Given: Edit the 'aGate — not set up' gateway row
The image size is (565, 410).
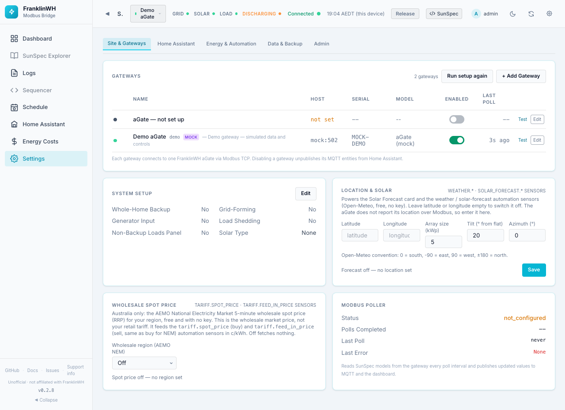Looking at the screenshot, I should tap(537, 120).
